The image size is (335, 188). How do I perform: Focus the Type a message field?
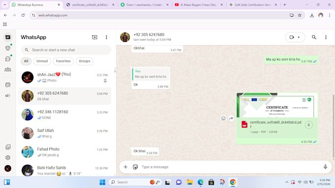[231, 167]
